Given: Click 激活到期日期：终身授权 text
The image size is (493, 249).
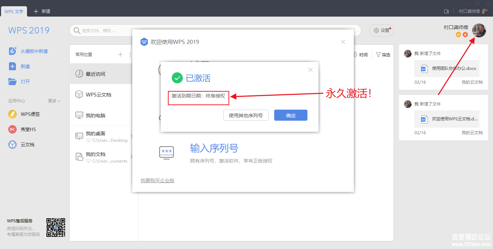Looking at the screenshot, I should [198, 96].
